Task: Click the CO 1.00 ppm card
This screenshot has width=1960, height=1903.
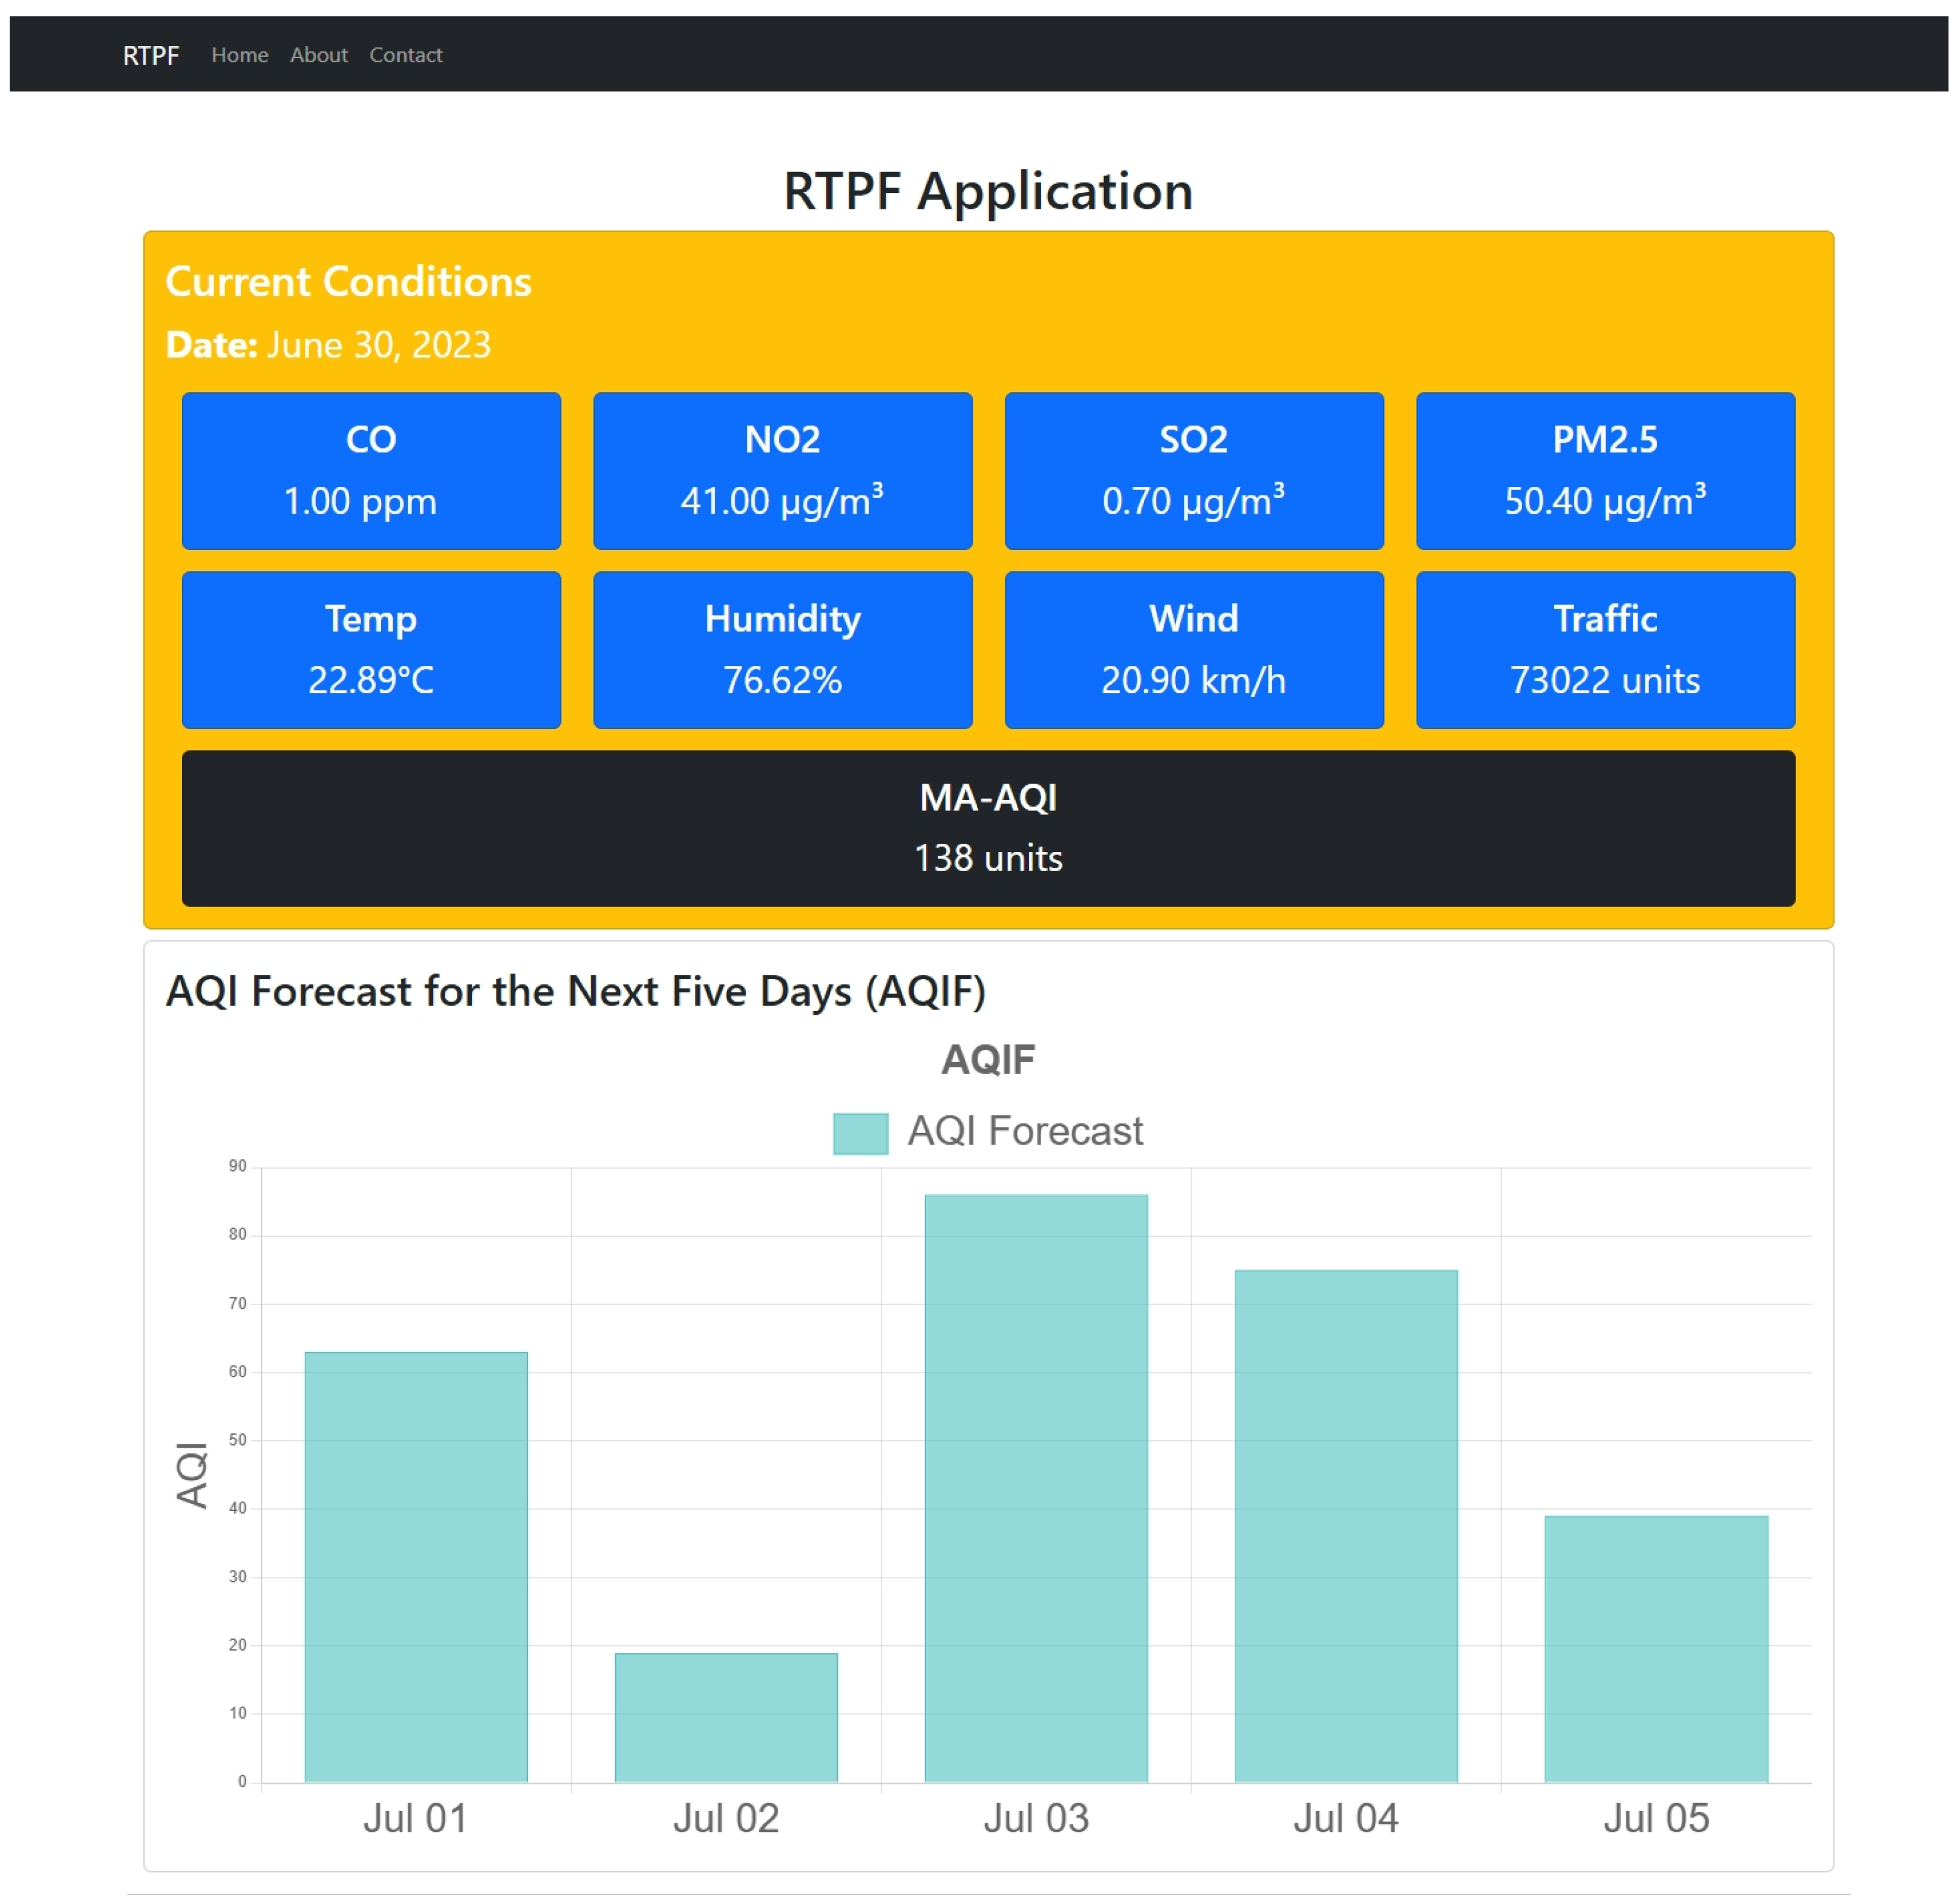Action: (371, 470)
